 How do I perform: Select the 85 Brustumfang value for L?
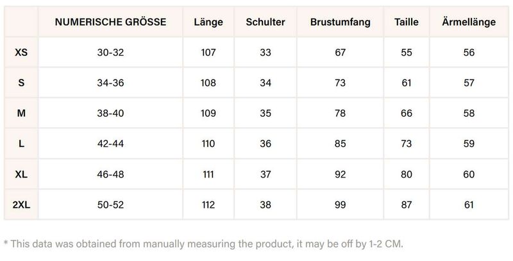pos(340,144)
